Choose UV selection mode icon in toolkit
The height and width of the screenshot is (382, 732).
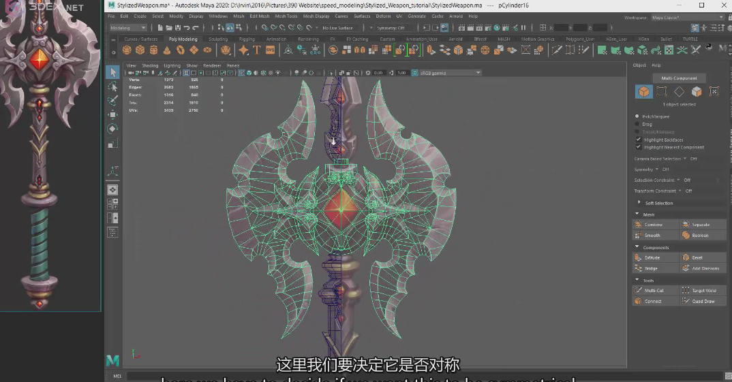714,91
